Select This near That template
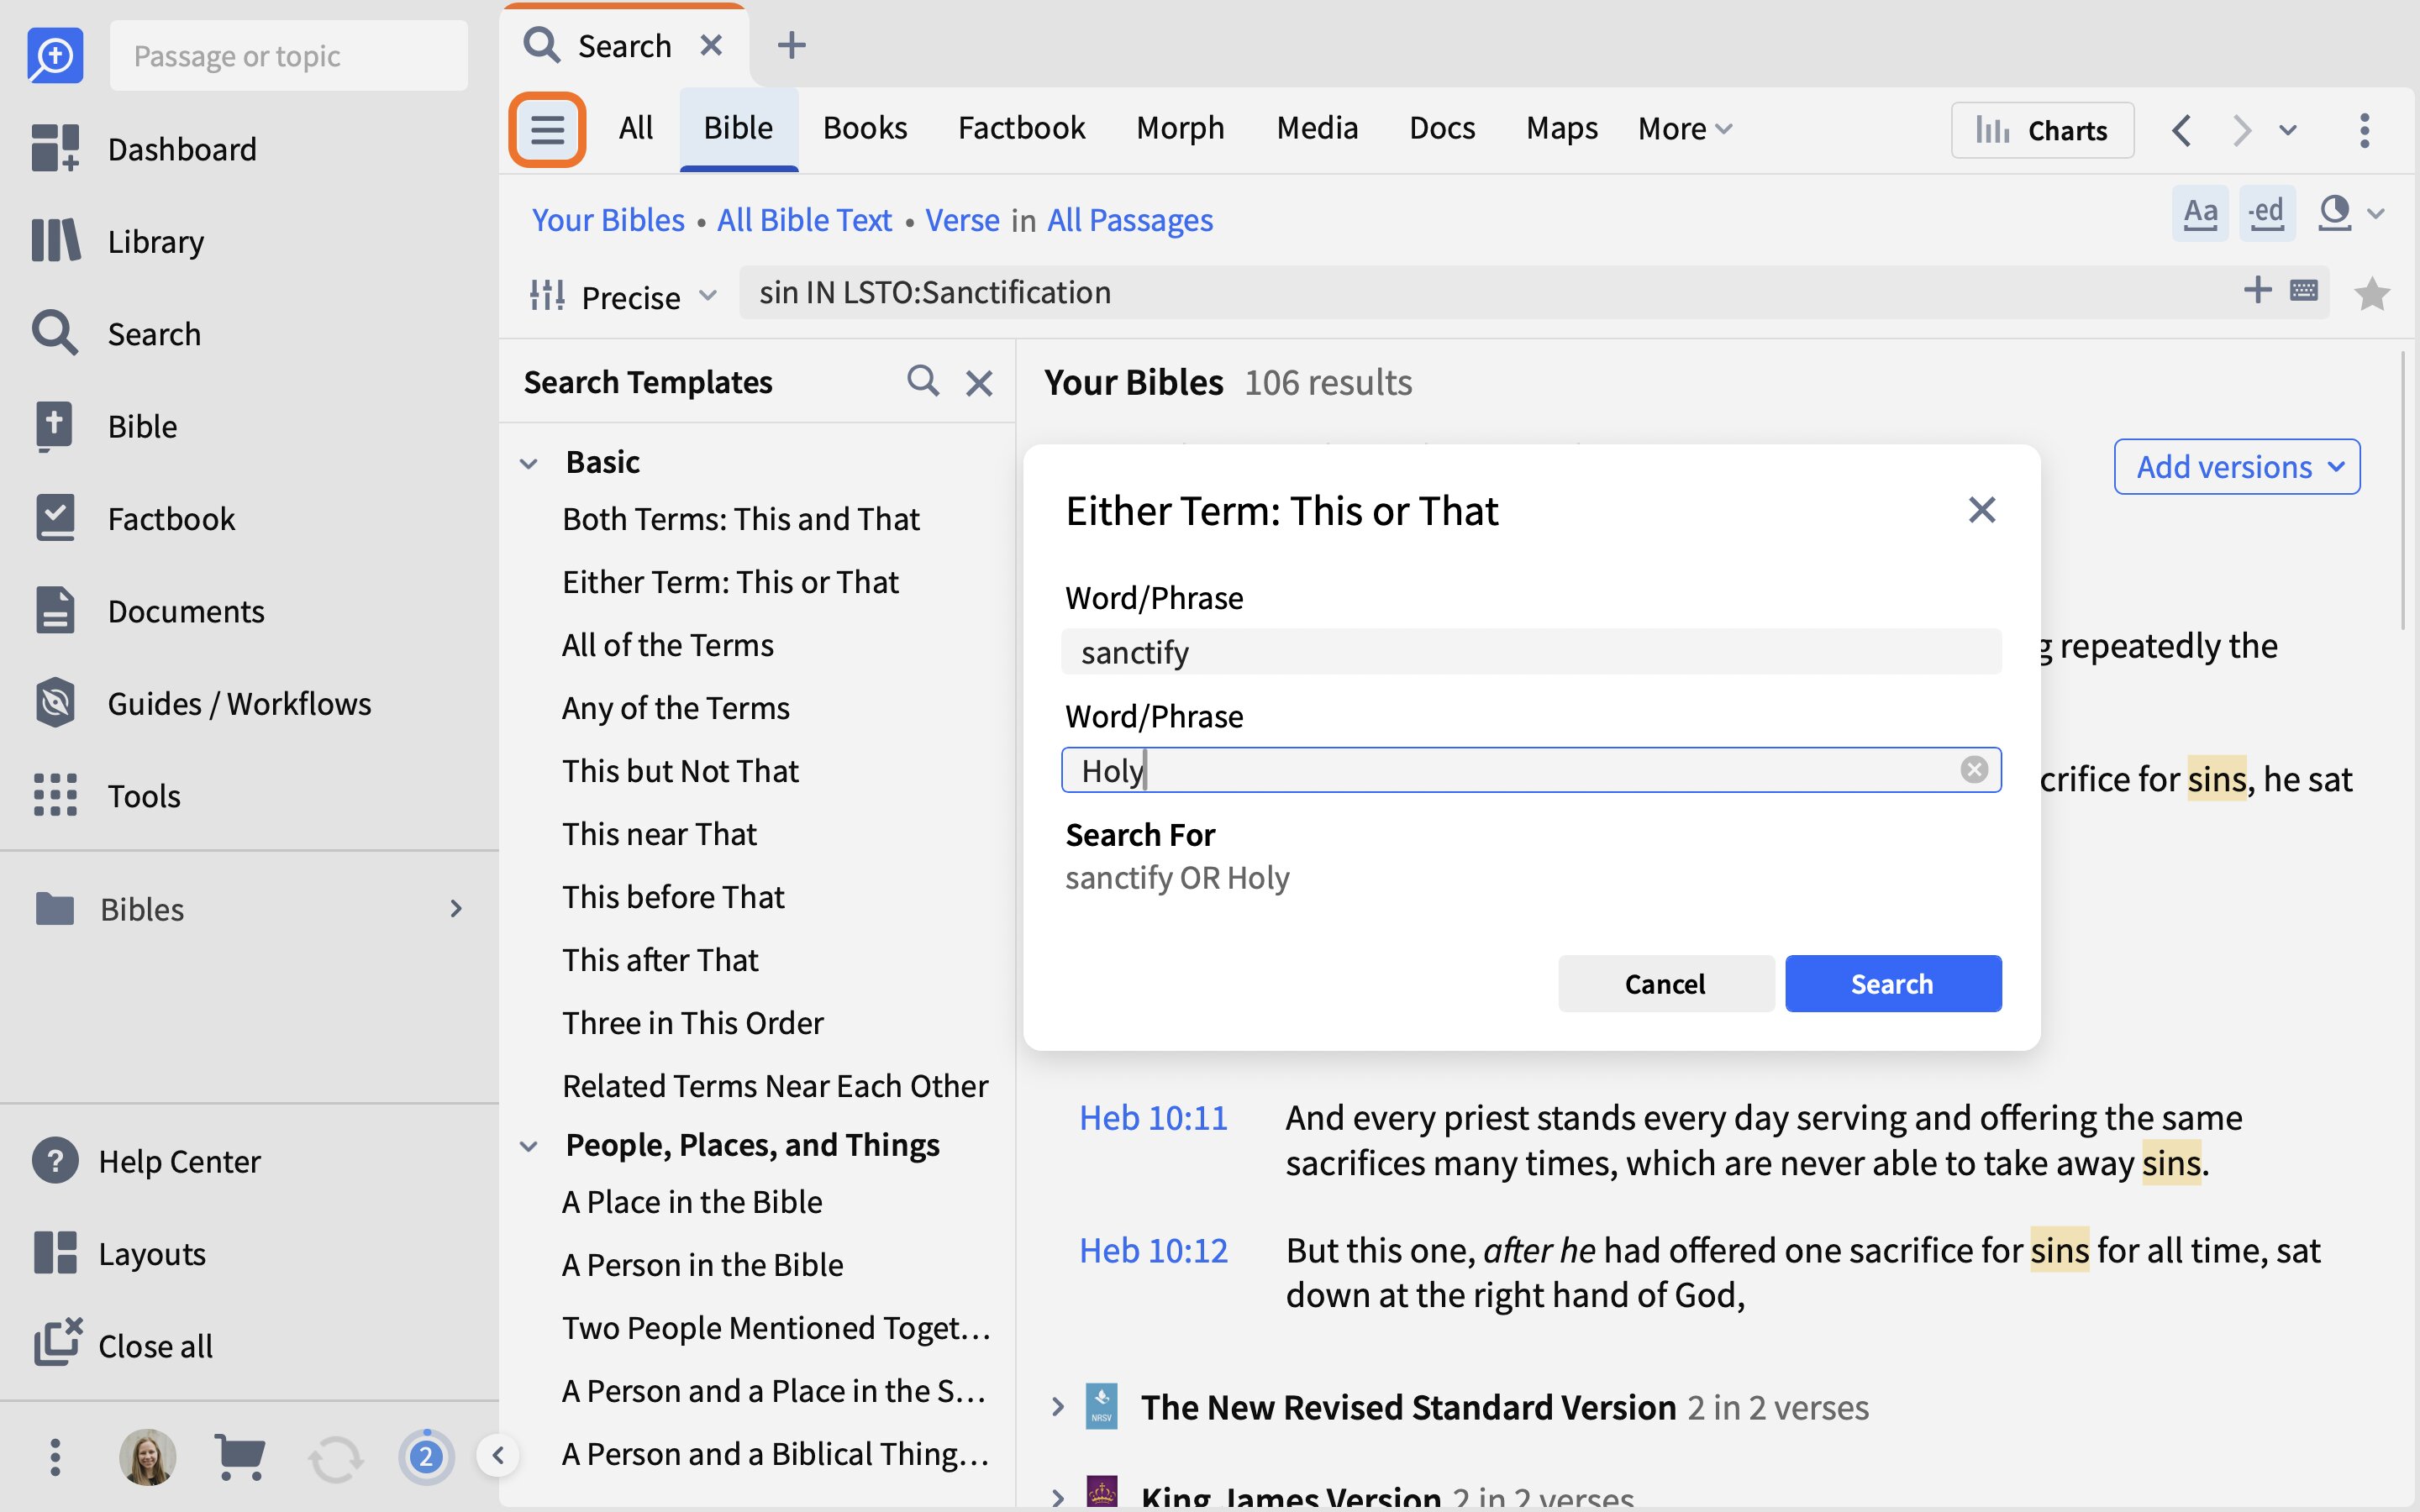This screenshot has width=2420, height=1512. (x=659, y=834)
